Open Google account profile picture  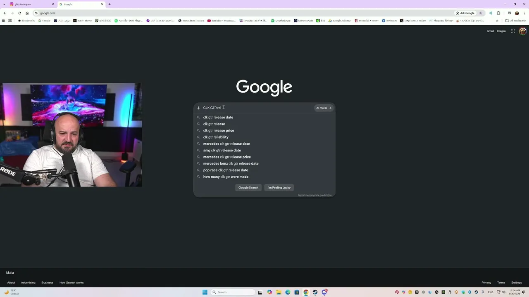(522, 31)
